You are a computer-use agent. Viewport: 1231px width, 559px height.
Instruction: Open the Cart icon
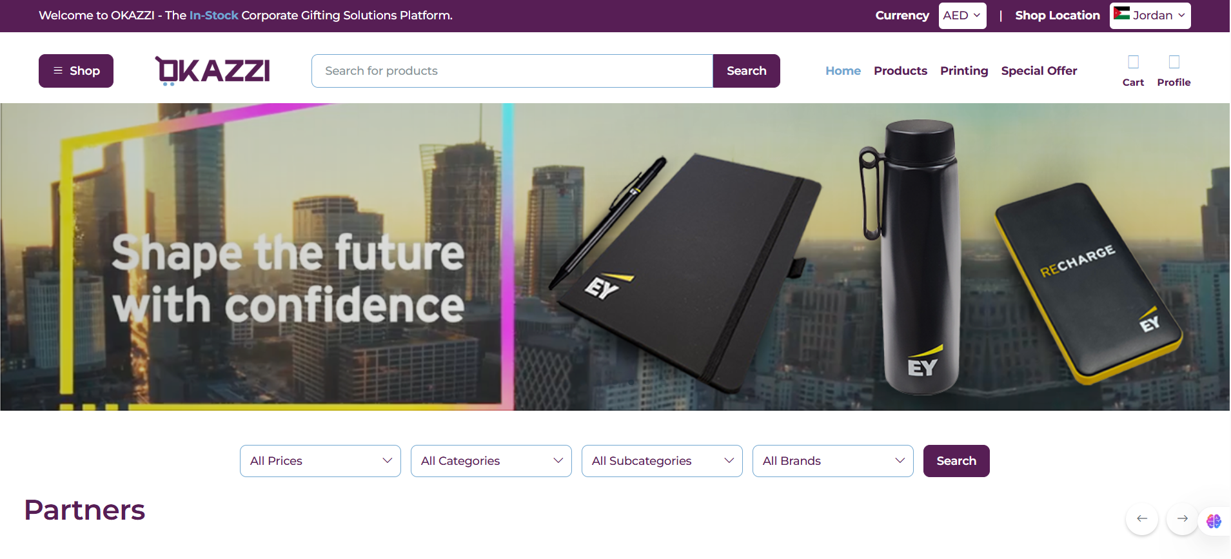point(1133,63)
